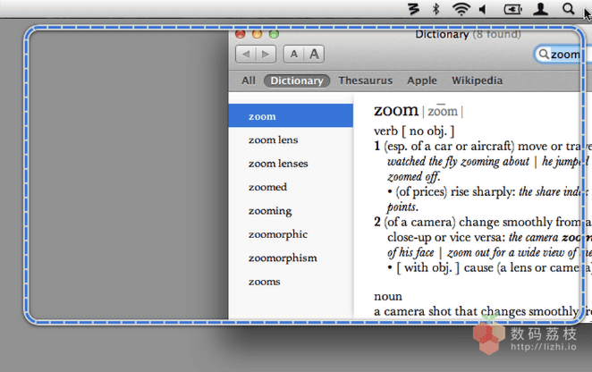Screen dimensions: 592x372
Task: Switch to the All tab
Action: [x=249, y=80]
